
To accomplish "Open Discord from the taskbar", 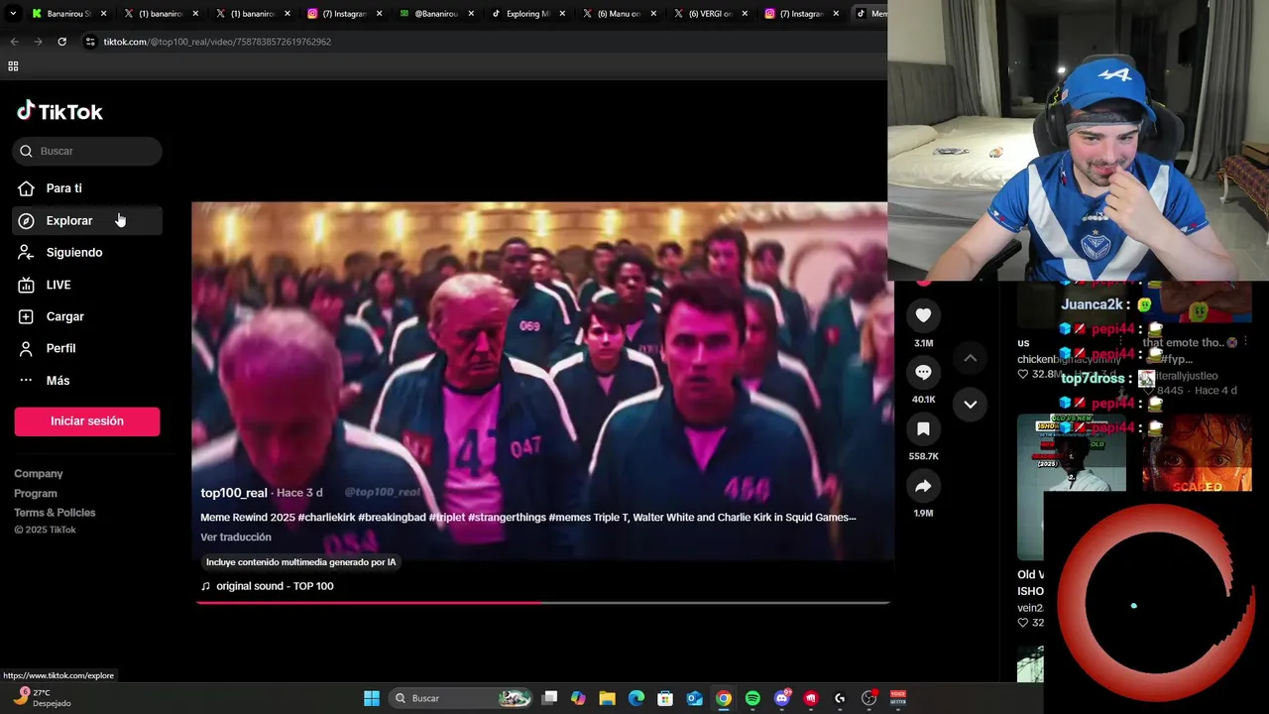I will pos(782,698).
